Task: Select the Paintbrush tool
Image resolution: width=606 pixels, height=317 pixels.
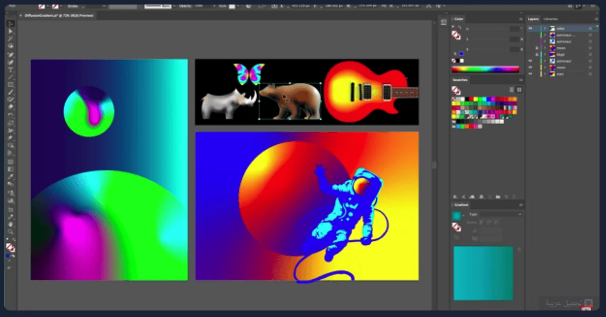Action: pos(10,92)
